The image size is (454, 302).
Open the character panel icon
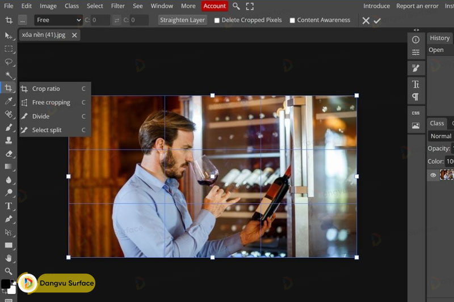click(x=416, y=84)
